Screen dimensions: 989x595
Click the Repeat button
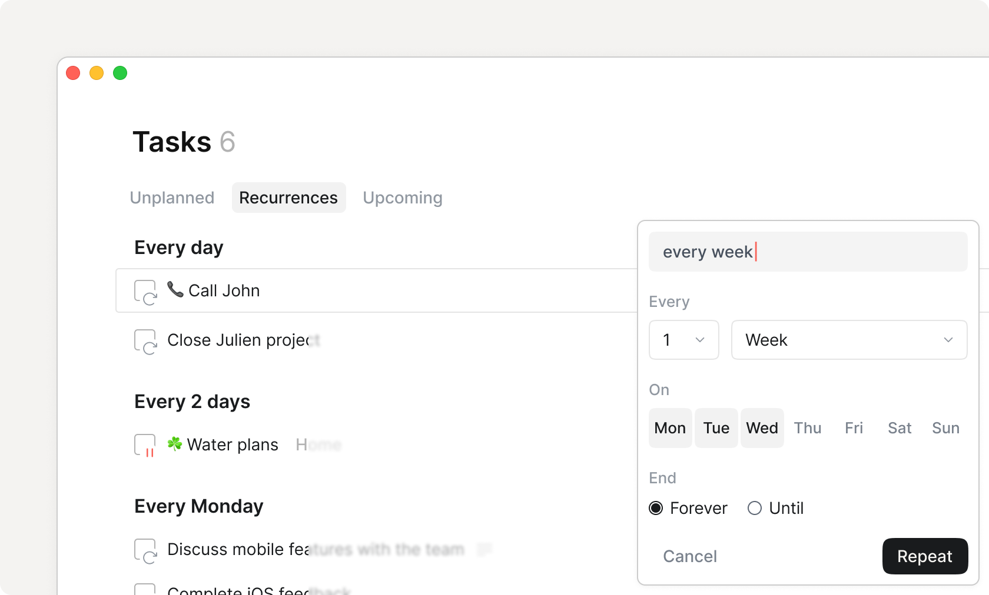pos(924,556)
